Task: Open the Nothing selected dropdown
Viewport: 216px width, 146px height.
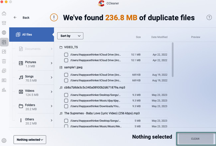Action: [x=30, y=140]
